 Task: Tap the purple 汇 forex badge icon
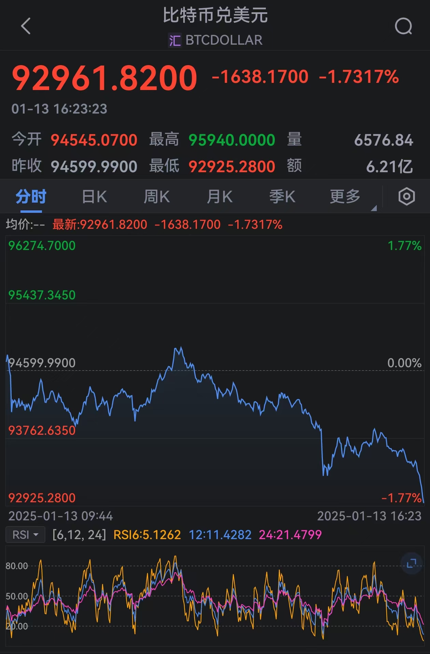click(175, 40)
